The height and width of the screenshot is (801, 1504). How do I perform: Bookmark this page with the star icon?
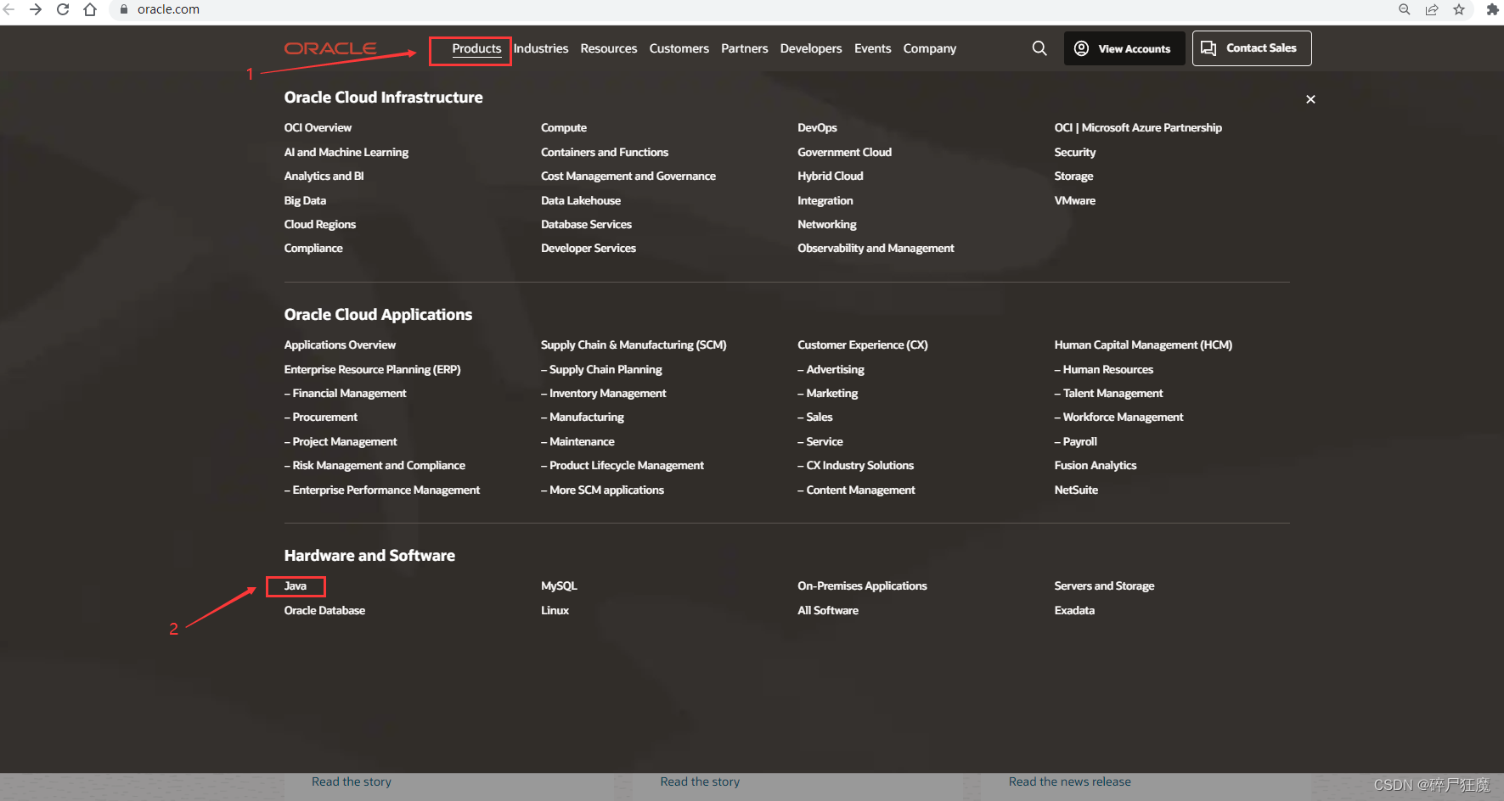1459,9
